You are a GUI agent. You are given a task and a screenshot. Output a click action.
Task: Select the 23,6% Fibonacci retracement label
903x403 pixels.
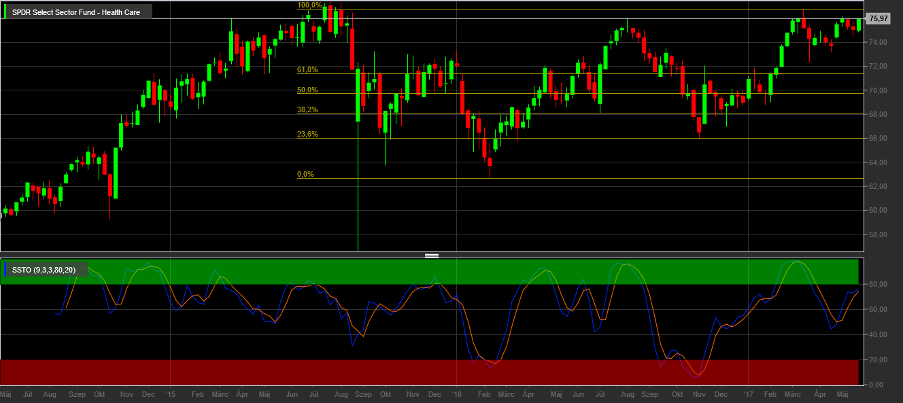[307, 135]
